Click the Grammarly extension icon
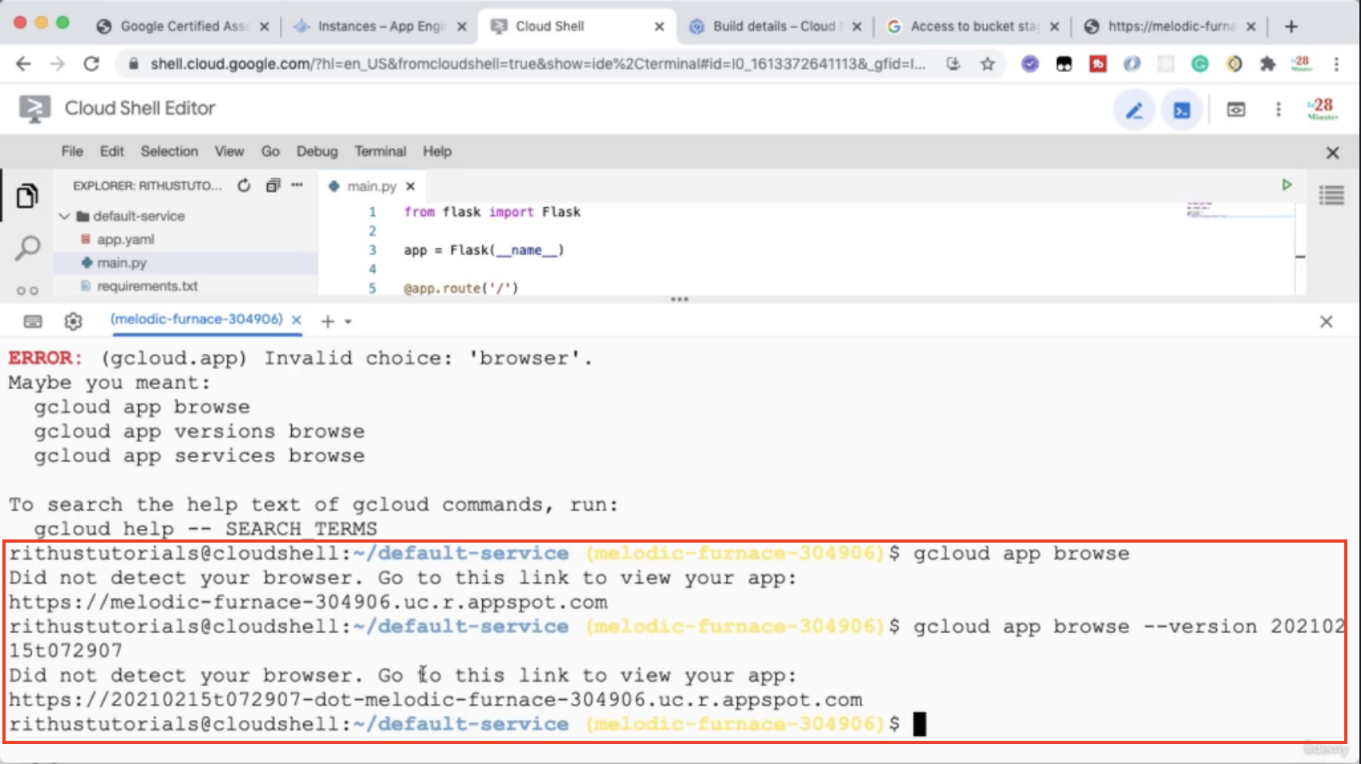 click(1199, 64)
